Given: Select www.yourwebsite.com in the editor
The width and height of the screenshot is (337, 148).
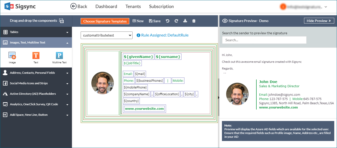Looking at the screenshot, I should click(x=145, y=108).
